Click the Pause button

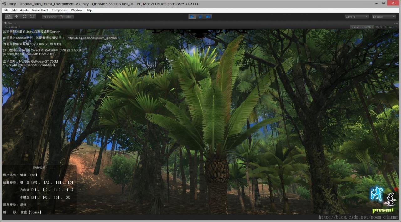click(200, 17)
